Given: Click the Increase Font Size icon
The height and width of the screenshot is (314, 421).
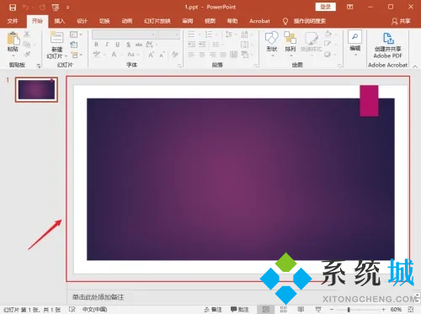Looking at the screenshot, I should tap(151, 55).
